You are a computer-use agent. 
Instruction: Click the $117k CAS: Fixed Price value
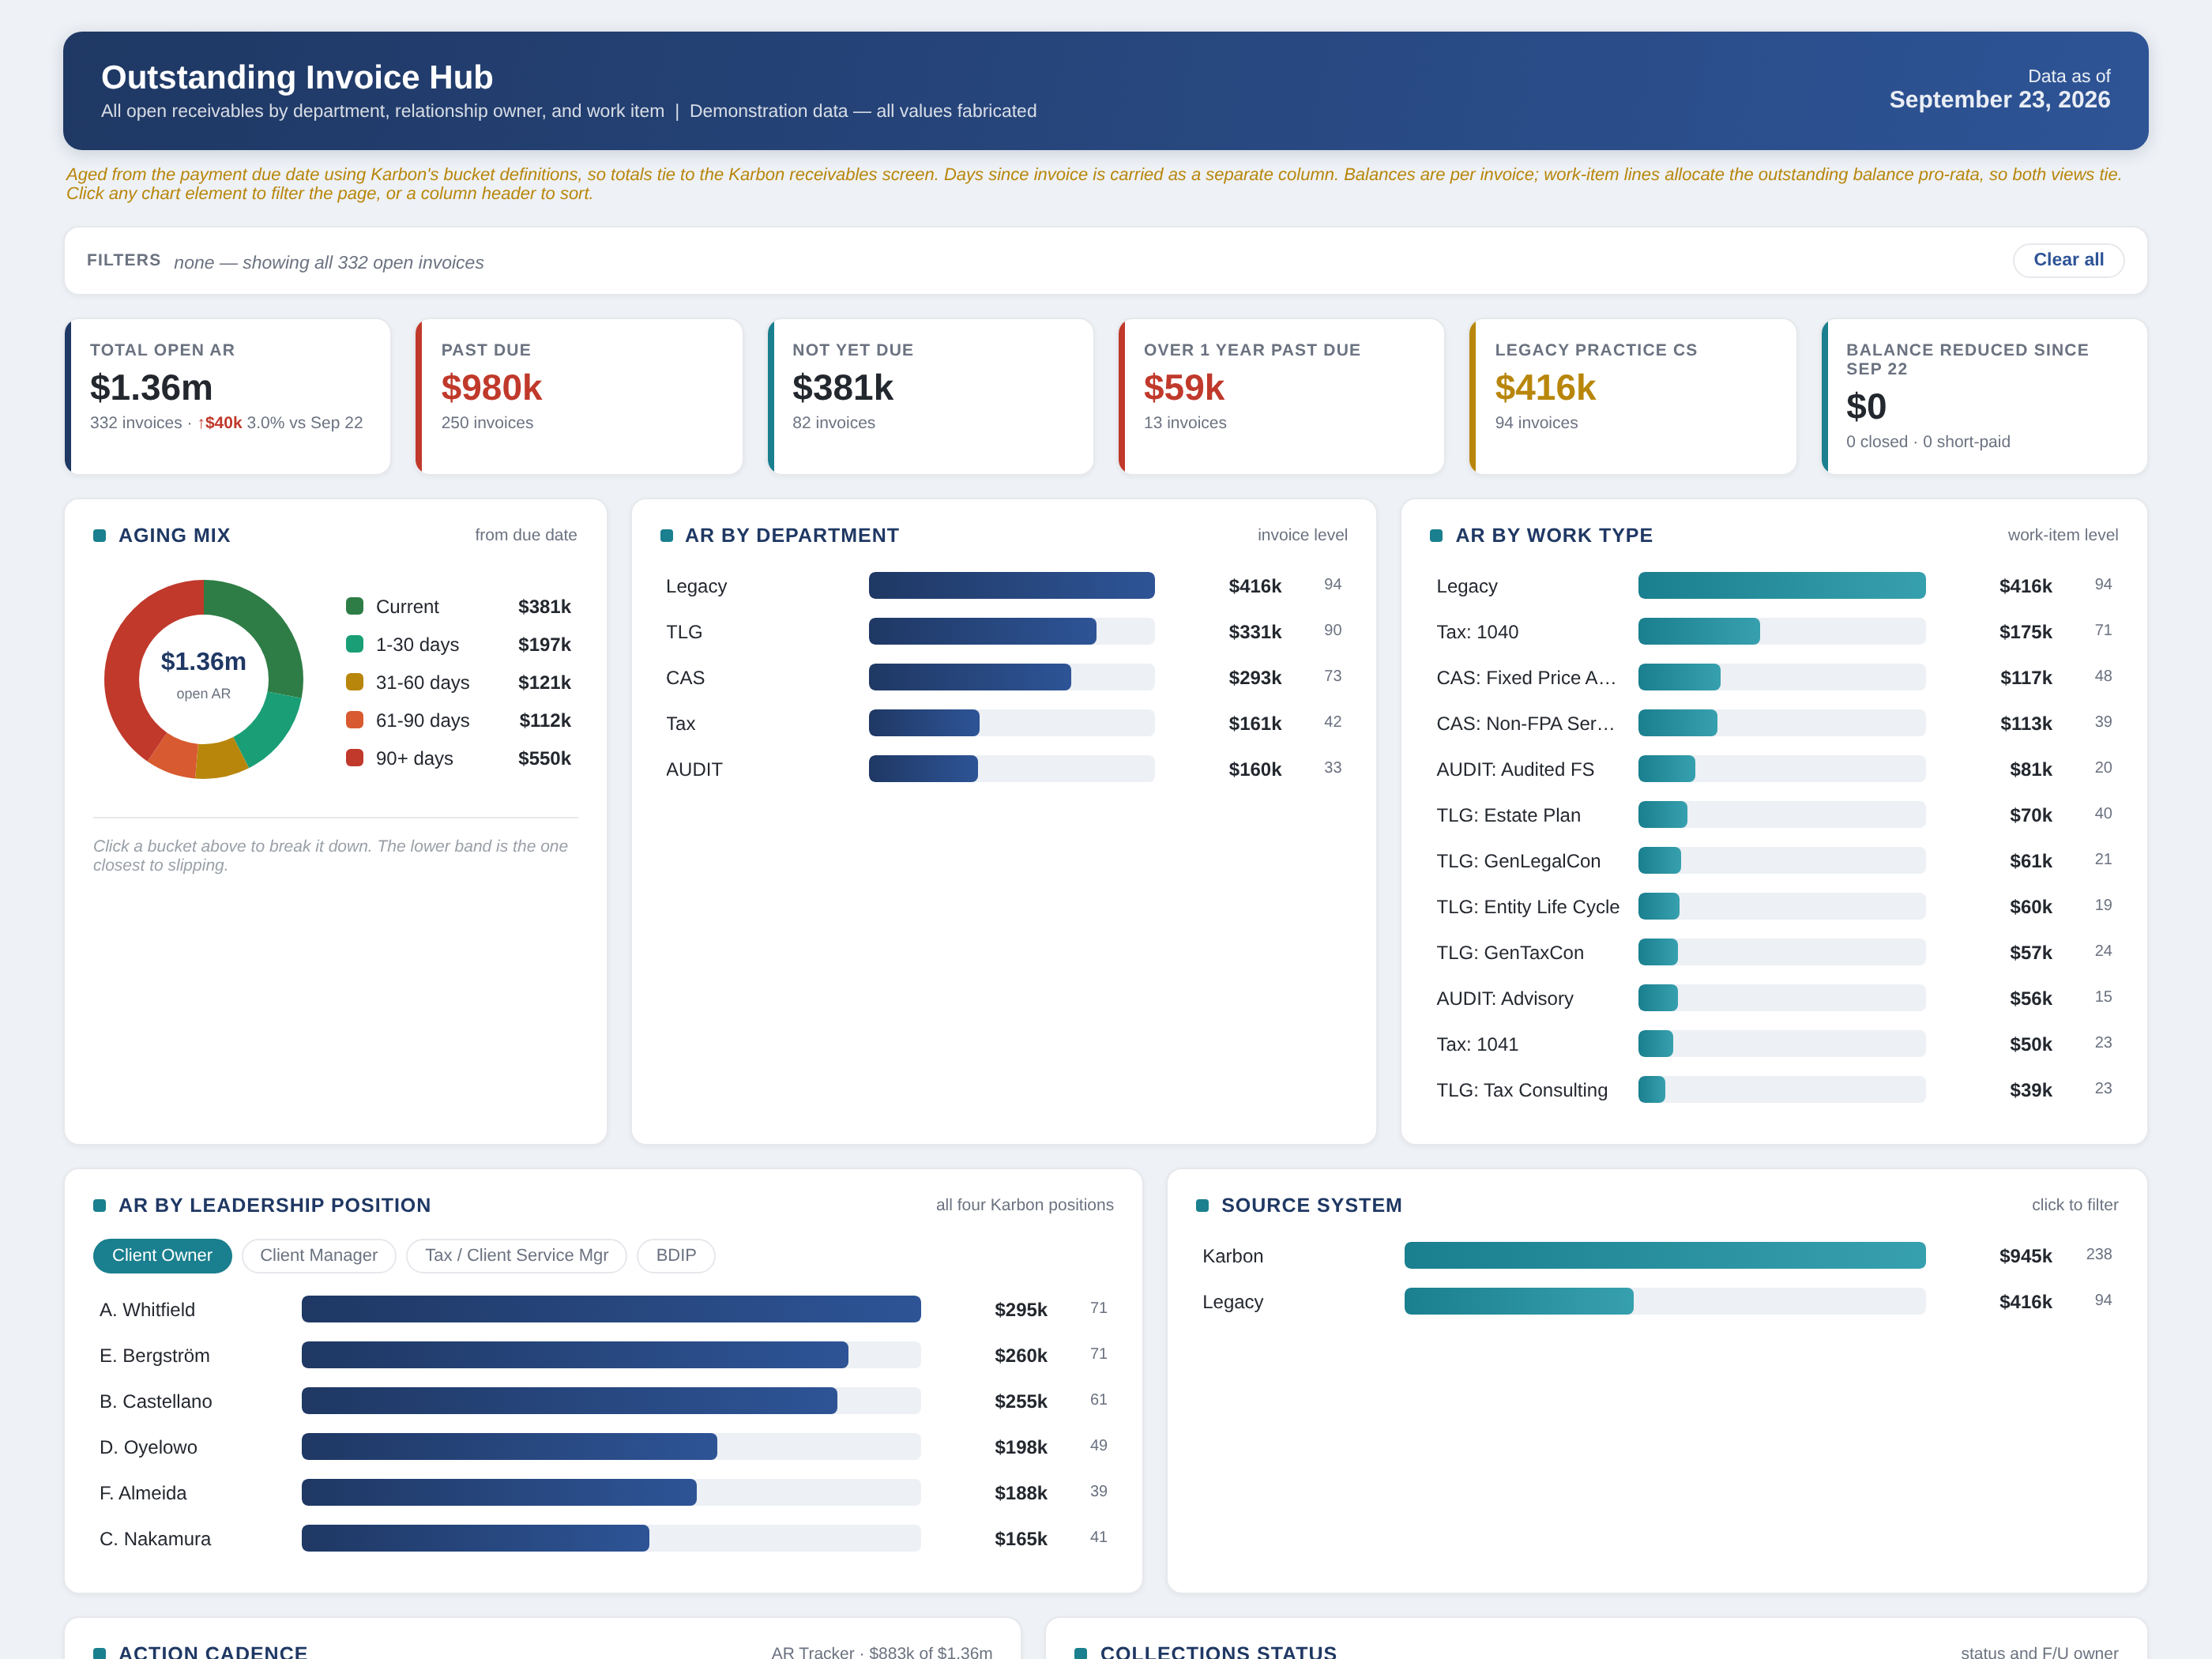pos(2025,678)
